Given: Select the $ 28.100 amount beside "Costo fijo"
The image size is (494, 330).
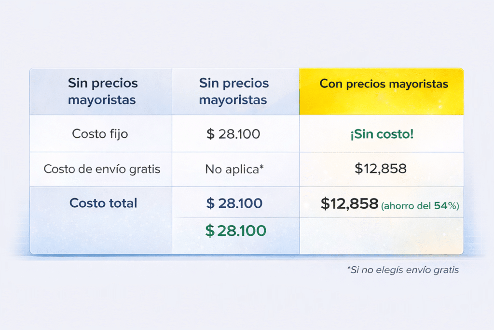Looking at the screenshot, I should point(233,134).
